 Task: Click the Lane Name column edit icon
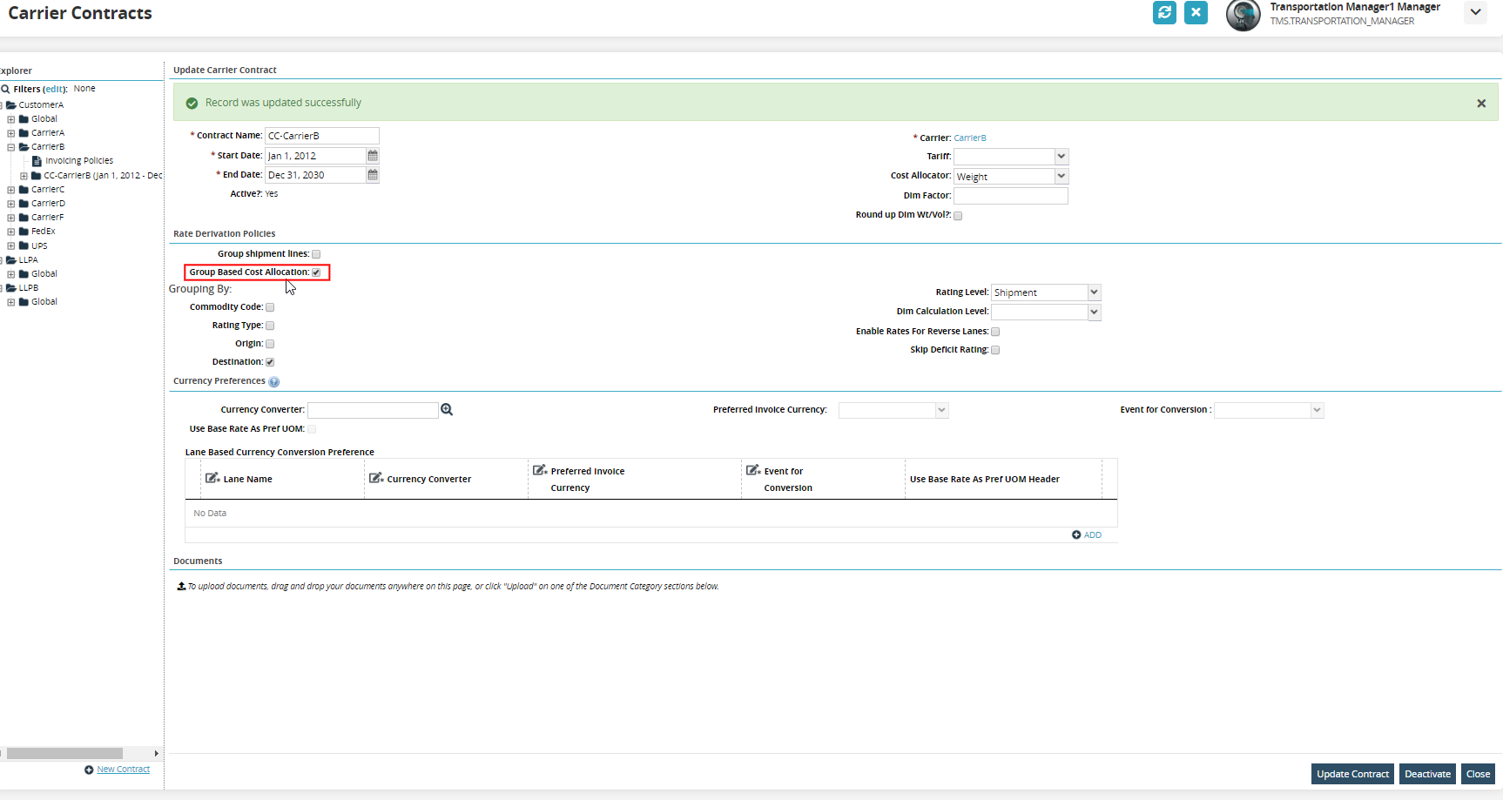pyautogui.click(x=212, y=478)
